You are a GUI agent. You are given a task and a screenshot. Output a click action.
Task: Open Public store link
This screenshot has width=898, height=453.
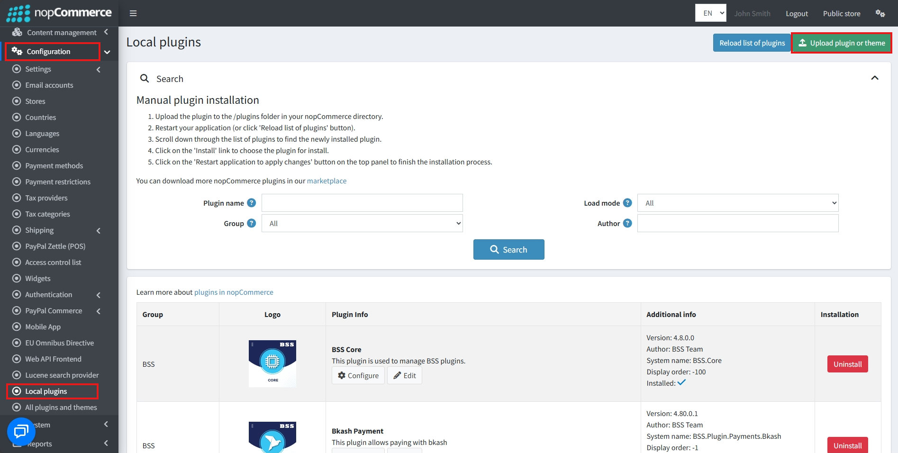[x=842, y=14]
